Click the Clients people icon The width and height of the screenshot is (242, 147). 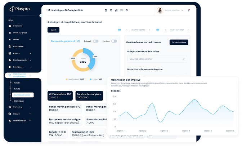coord(10,53)
